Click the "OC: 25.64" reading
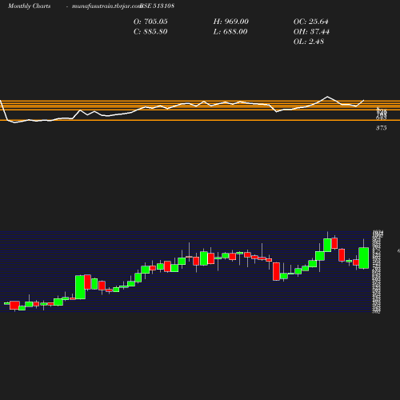This screenshot has height=400, width=400. pyautogui.click(x=310, y=22)
